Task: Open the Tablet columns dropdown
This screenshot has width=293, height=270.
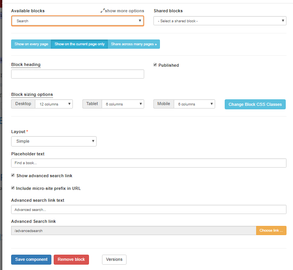Action: pyautogui.click(x=123, y=104)
